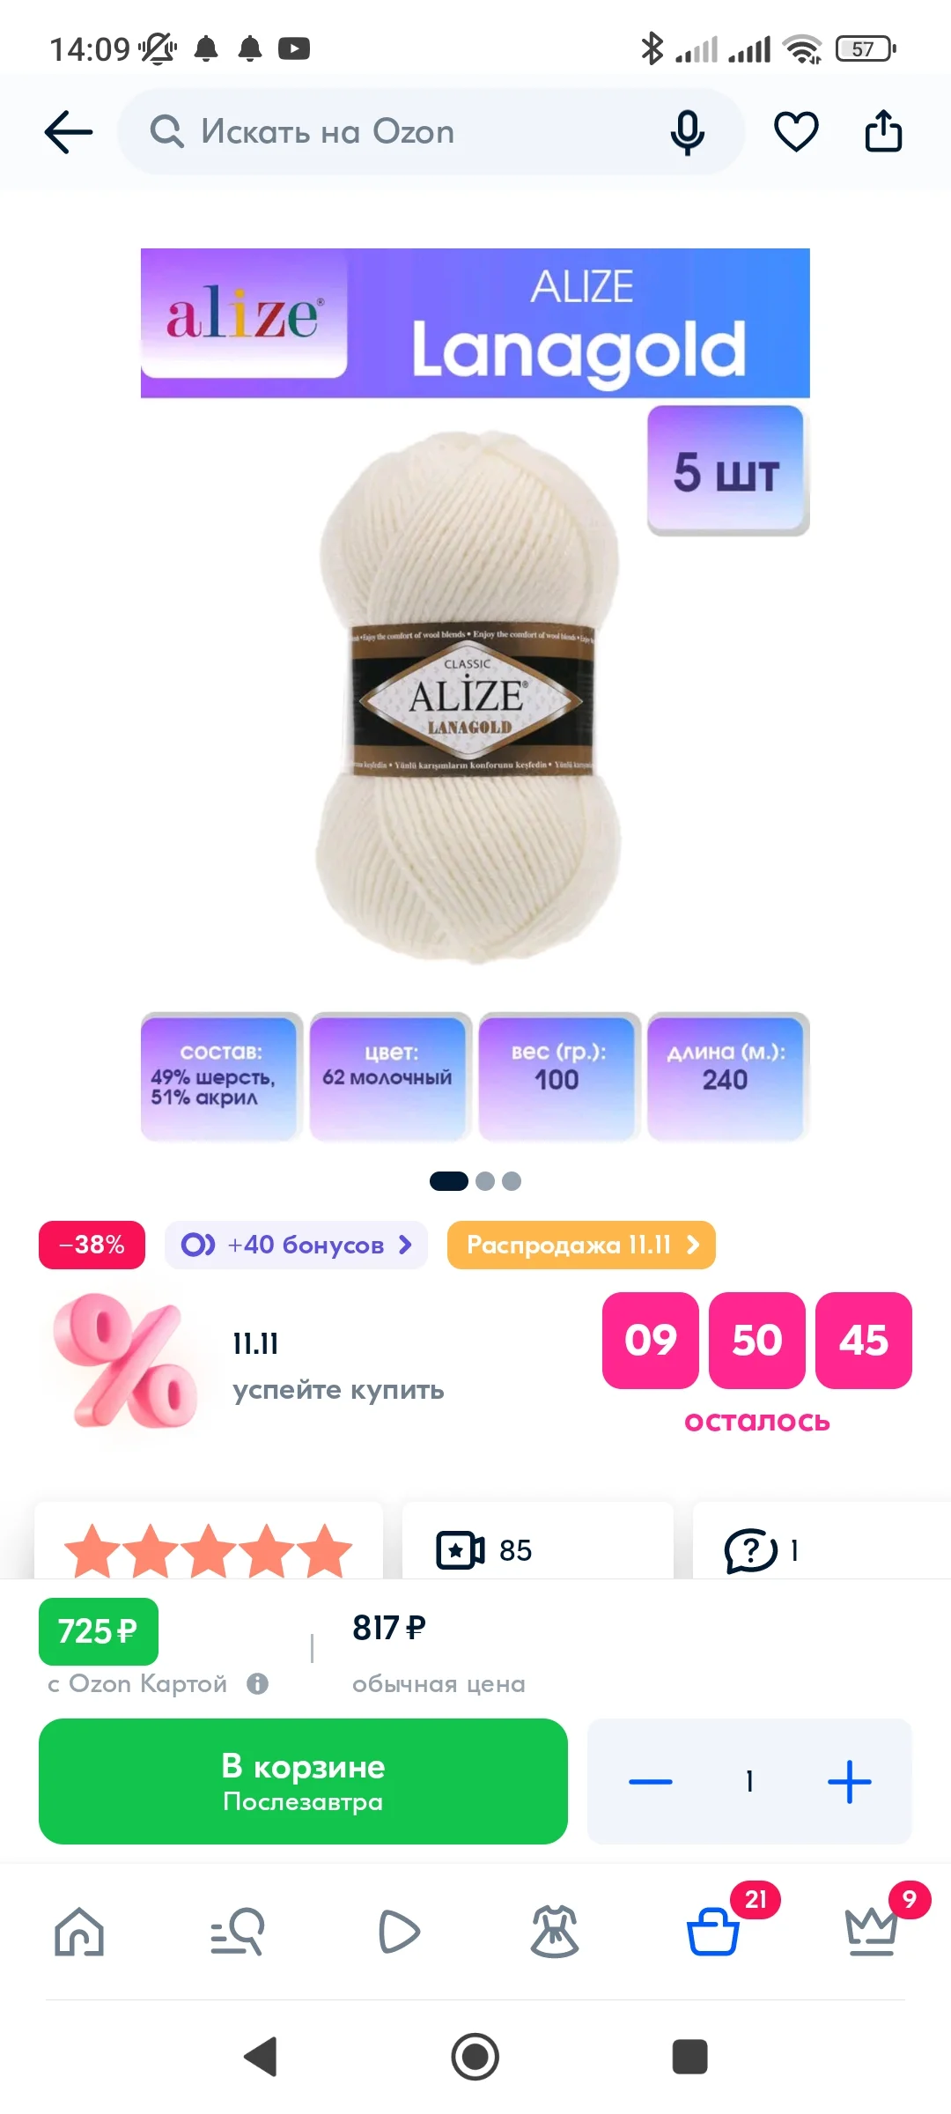Tap the share icon
This screenshot has width=951, height=2114.
click(x=883, y=131)
